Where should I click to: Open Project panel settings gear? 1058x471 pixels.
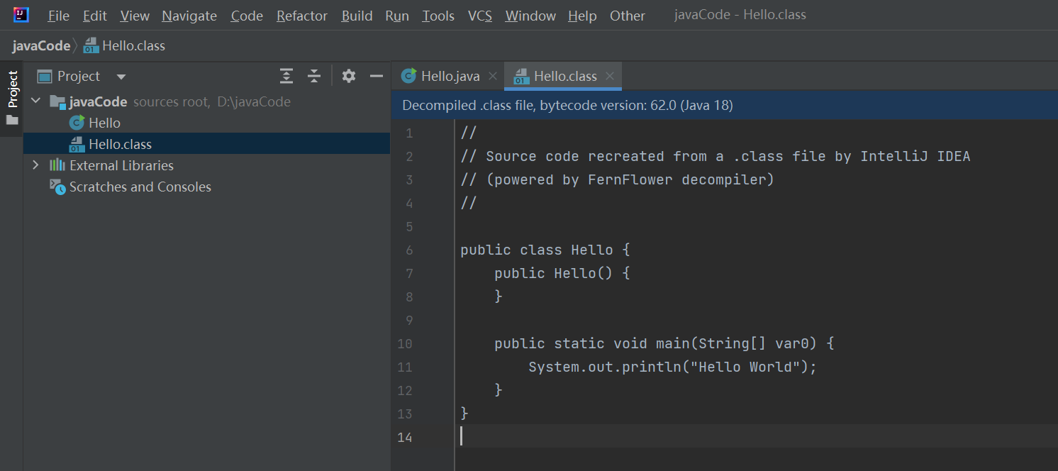click(348, 76)
